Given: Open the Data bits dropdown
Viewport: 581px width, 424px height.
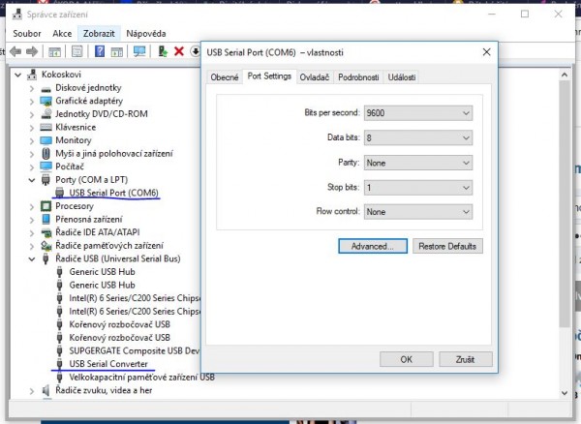Looking at the screenshot, I should [418, 138].
